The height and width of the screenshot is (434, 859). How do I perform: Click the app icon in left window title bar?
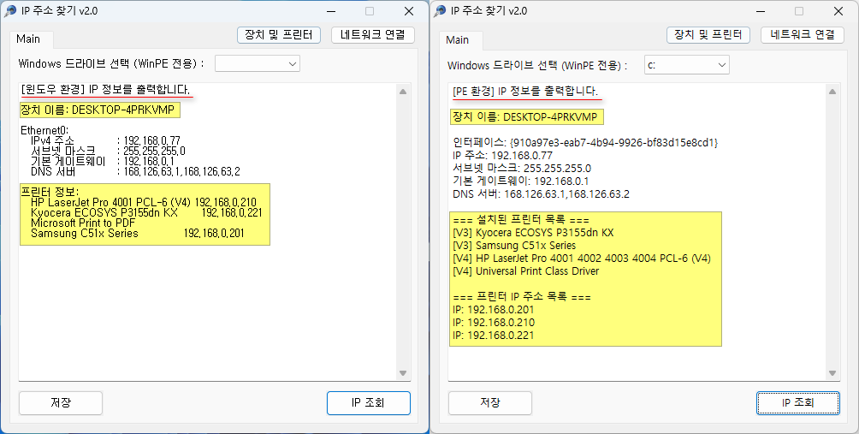point(10,11)
